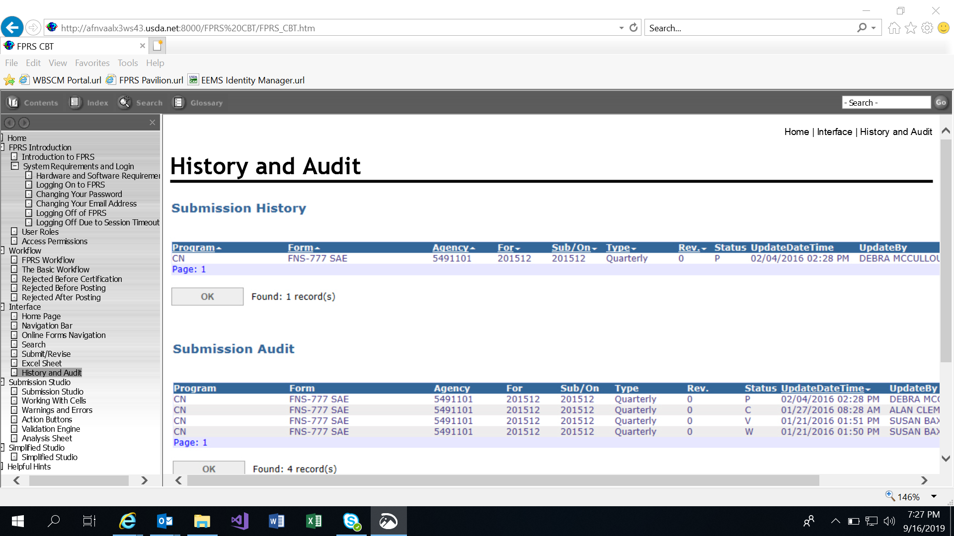Click the refresh page icon

(x=634, y=28)
